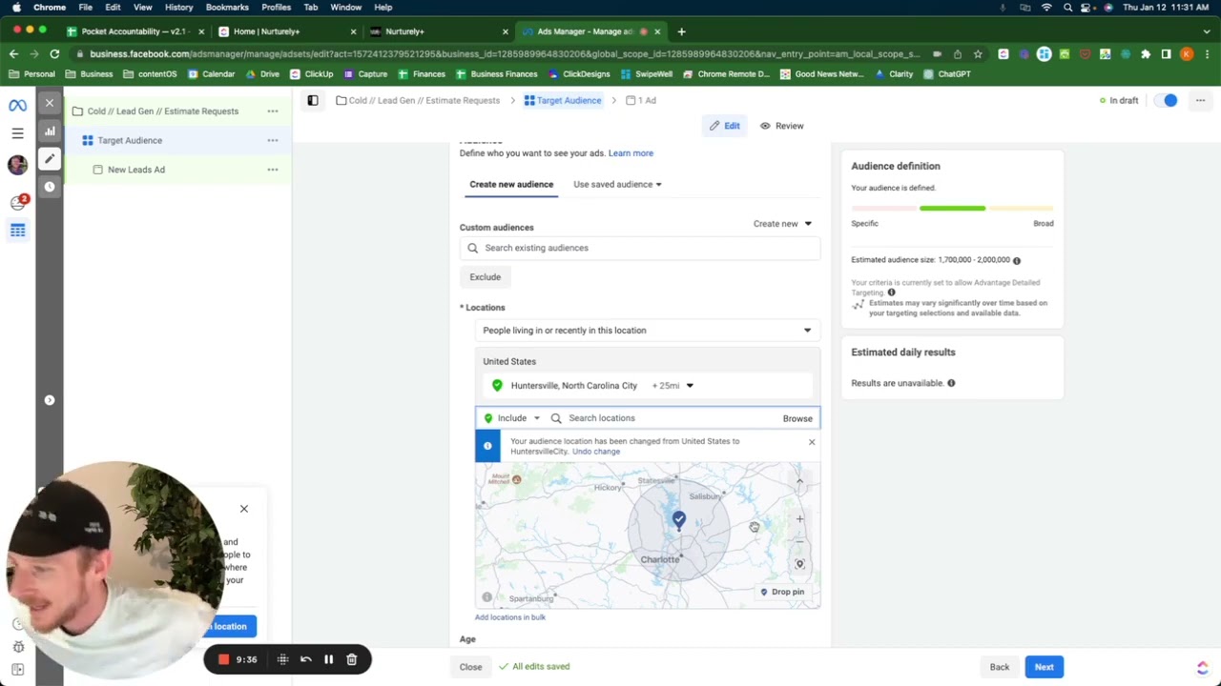Click the Exclude button
Image resolution: width=1221 pixels, height=686 pixels.
485,277
